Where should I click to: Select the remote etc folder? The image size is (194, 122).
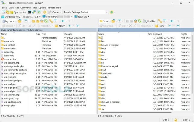[103, 55]
